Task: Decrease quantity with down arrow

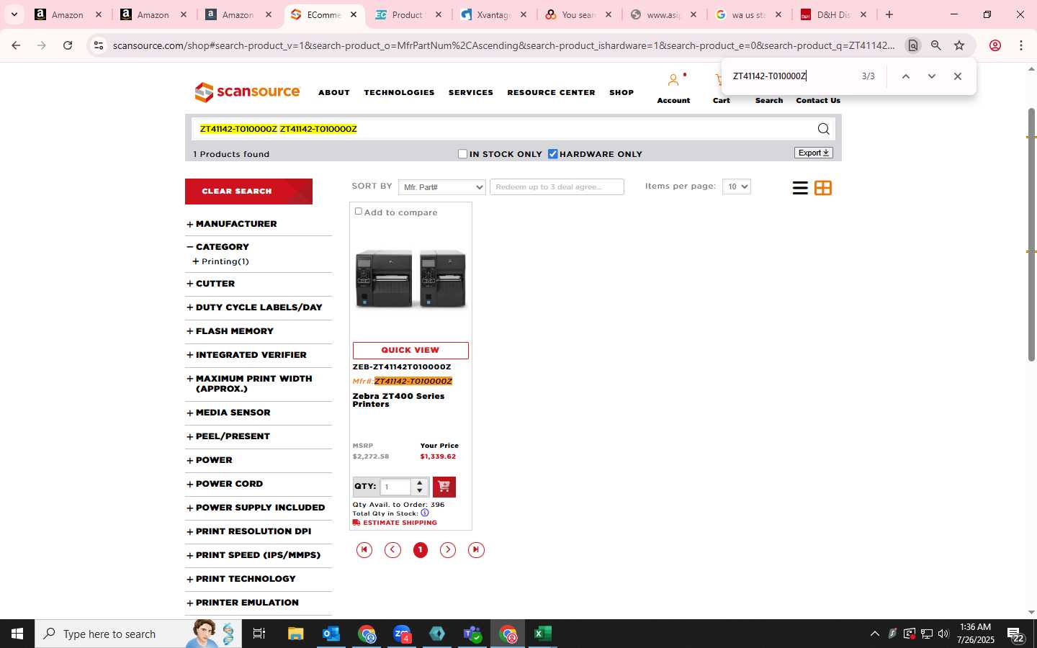Action: point(419,491)
